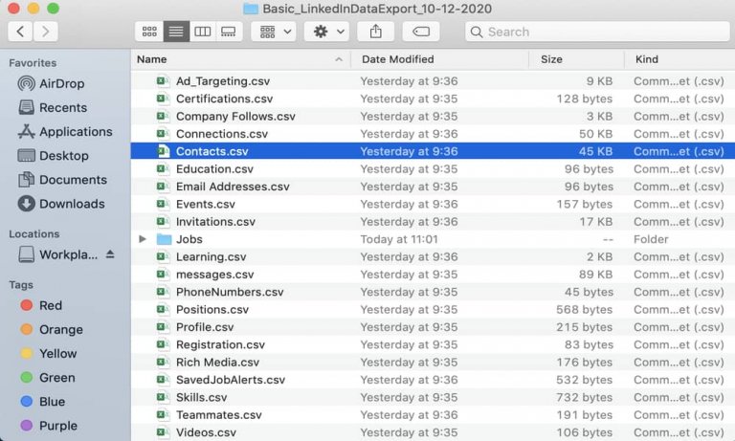Image resolution: width=735 pixels, height=441 pixels.
Task: Eject the Workplace volume in sidebar
Action: pos(109,254)
